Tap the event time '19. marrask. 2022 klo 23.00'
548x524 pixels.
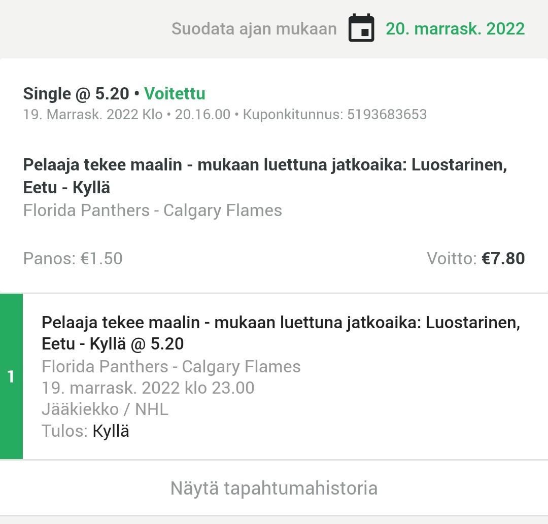click(148, 388)
